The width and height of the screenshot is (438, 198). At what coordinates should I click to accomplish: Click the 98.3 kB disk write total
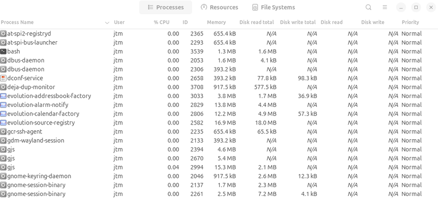(x=307, y=78)
